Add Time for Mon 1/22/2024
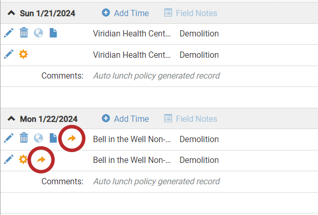318x215 pixels. 125,119
